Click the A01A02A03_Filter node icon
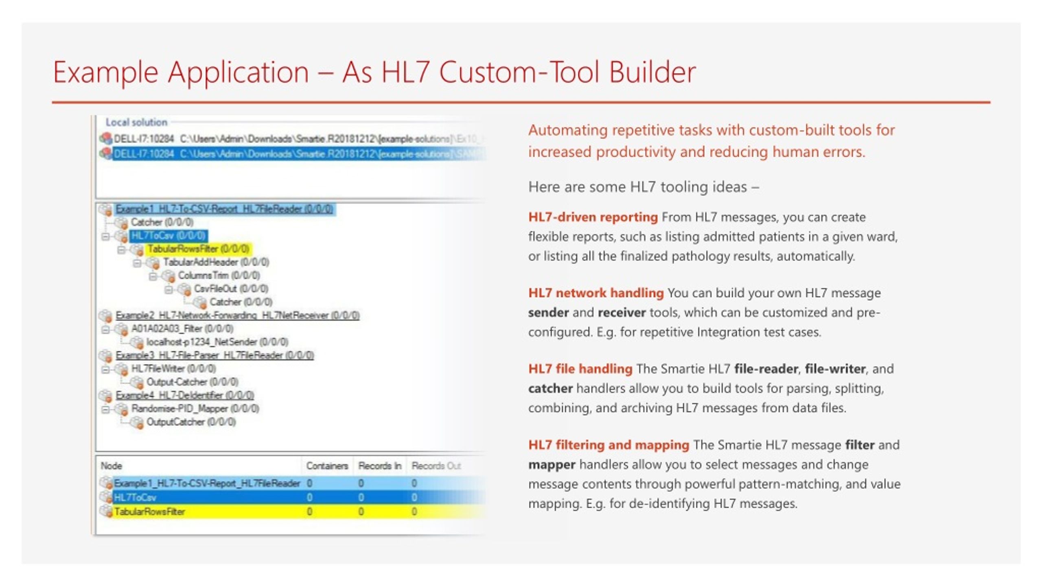Viewport: 1042px width, 586px height. coord(121,329)
